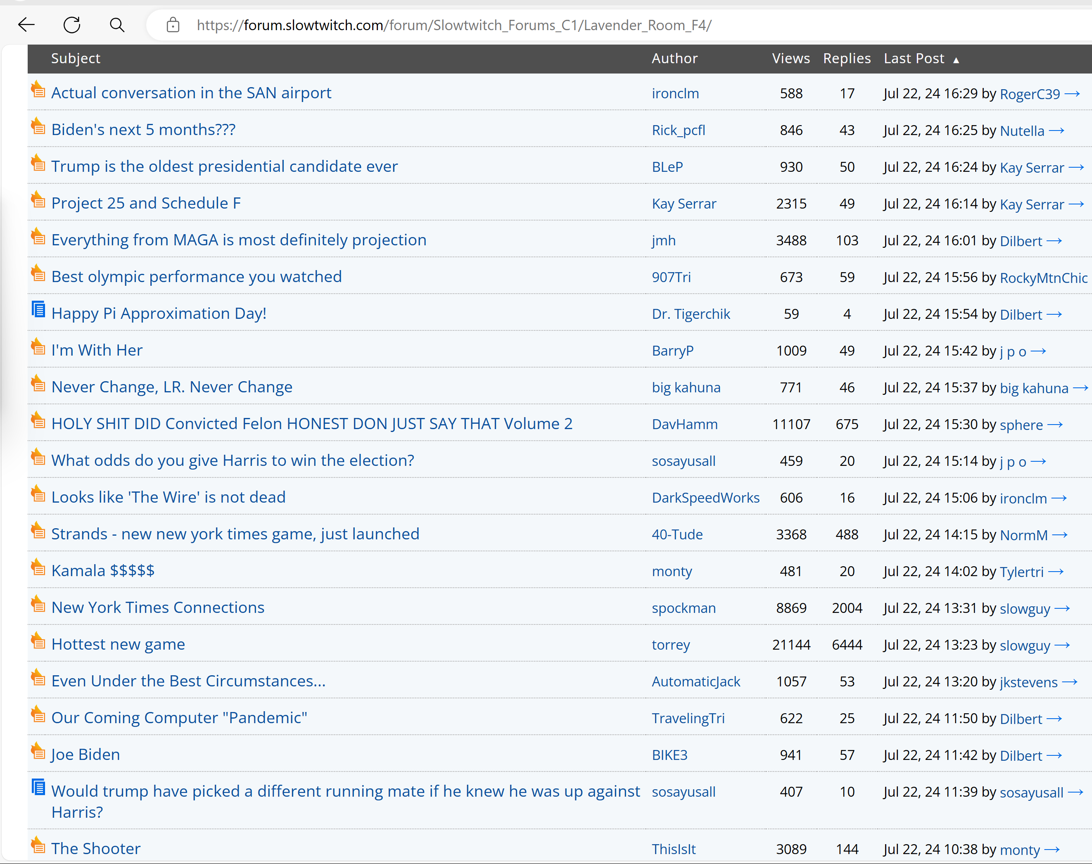Screen dimensions: 1092x864
Task: Open the "Kamala $$$$$" thread
Action: point(103,570)
